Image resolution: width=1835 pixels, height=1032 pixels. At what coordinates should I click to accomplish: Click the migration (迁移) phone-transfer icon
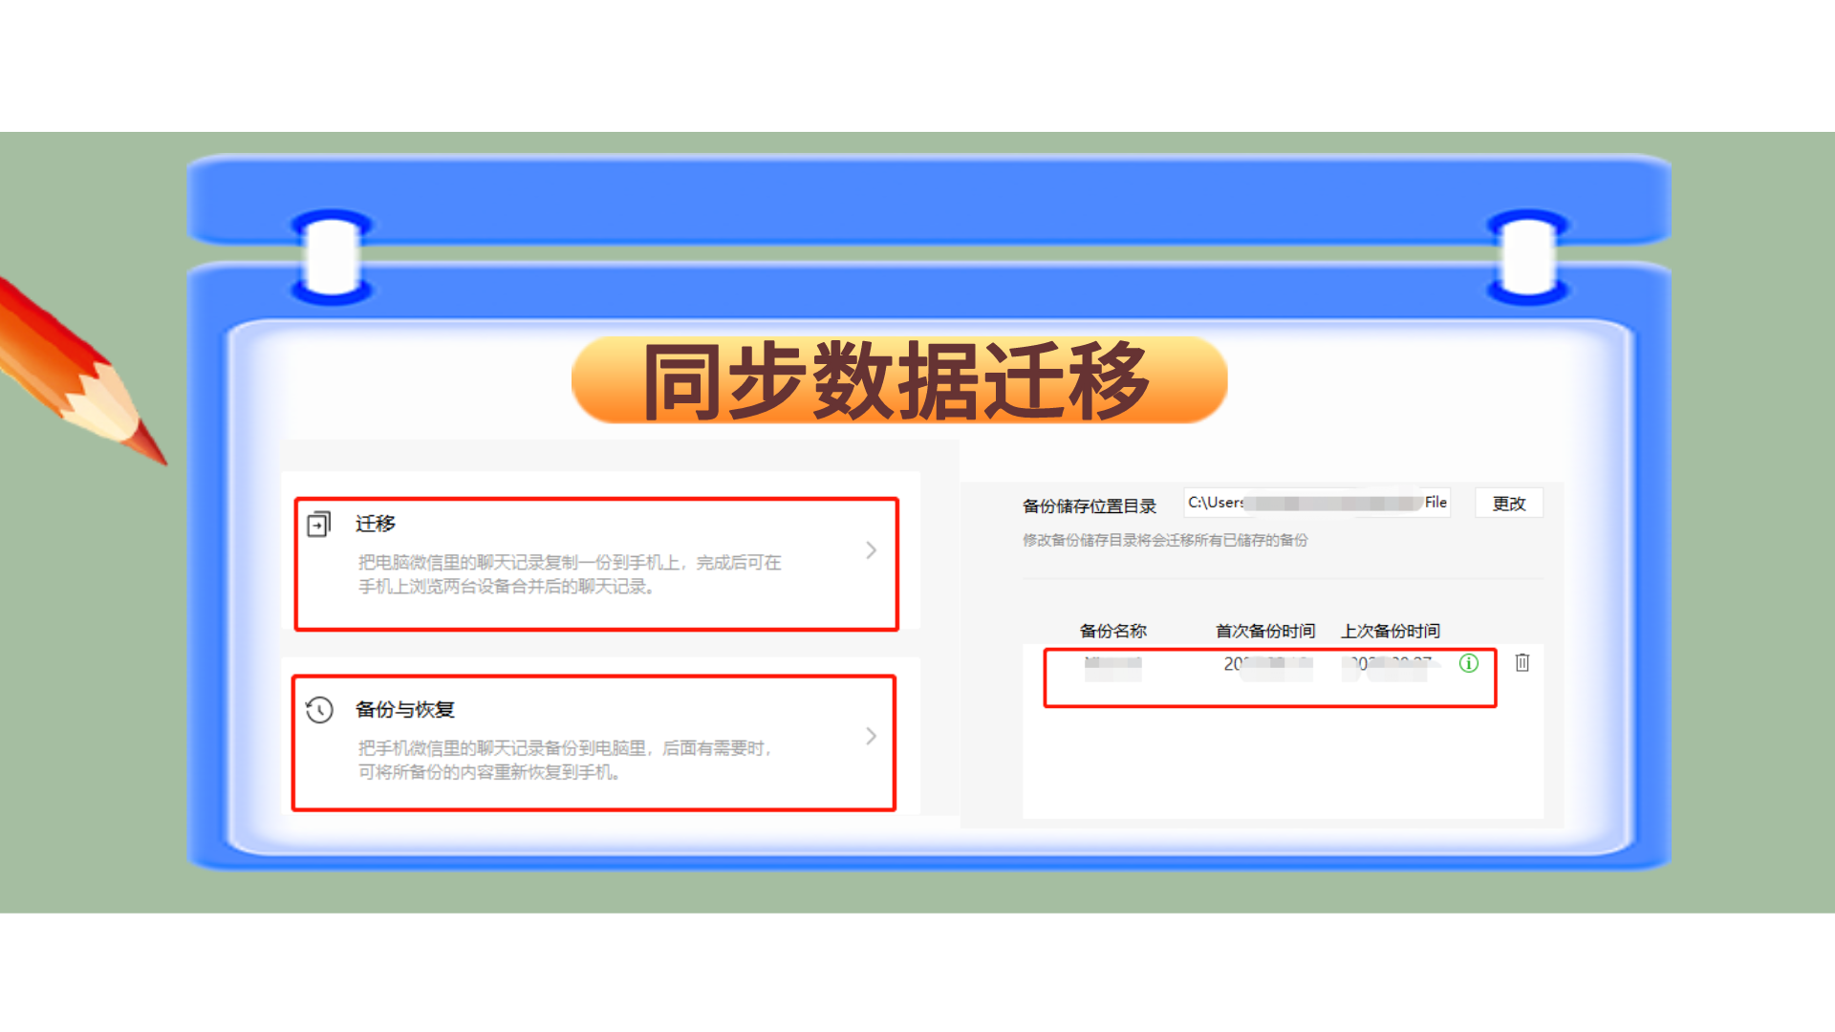pyautogui.click(x=318, y=524)
